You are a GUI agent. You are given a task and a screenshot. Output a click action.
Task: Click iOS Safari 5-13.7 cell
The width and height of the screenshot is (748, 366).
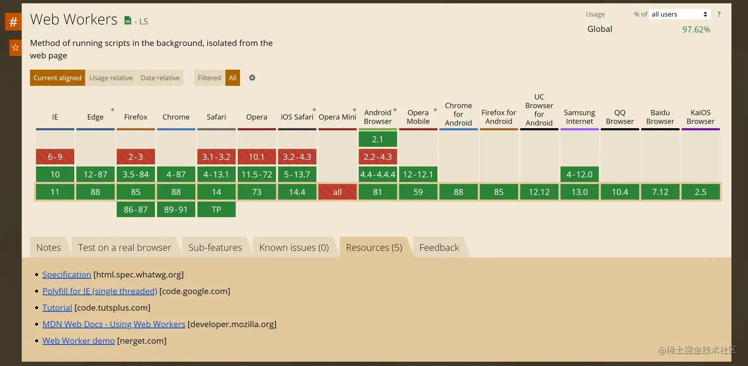297,174
